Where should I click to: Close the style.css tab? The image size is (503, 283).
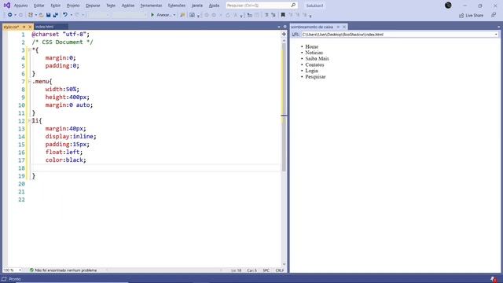pos(30,27)
